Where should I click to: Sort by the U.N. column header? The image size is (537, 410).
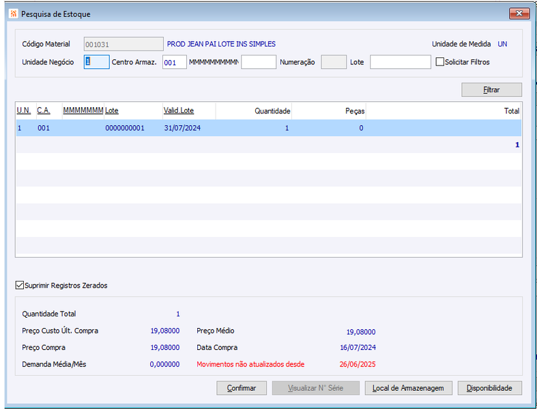(24, 111)
